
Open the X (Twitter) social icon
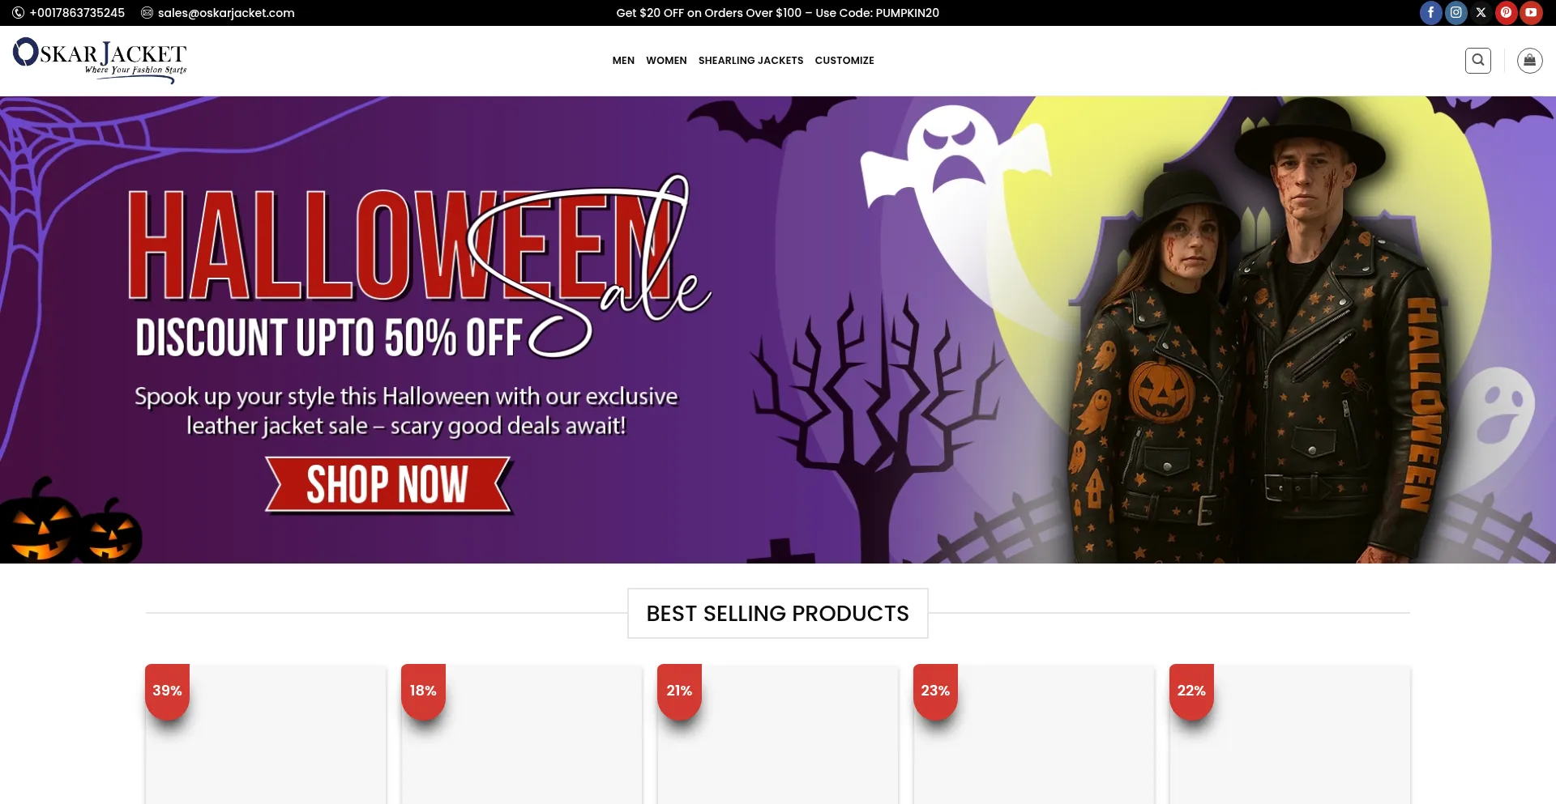click(1481, 13)
